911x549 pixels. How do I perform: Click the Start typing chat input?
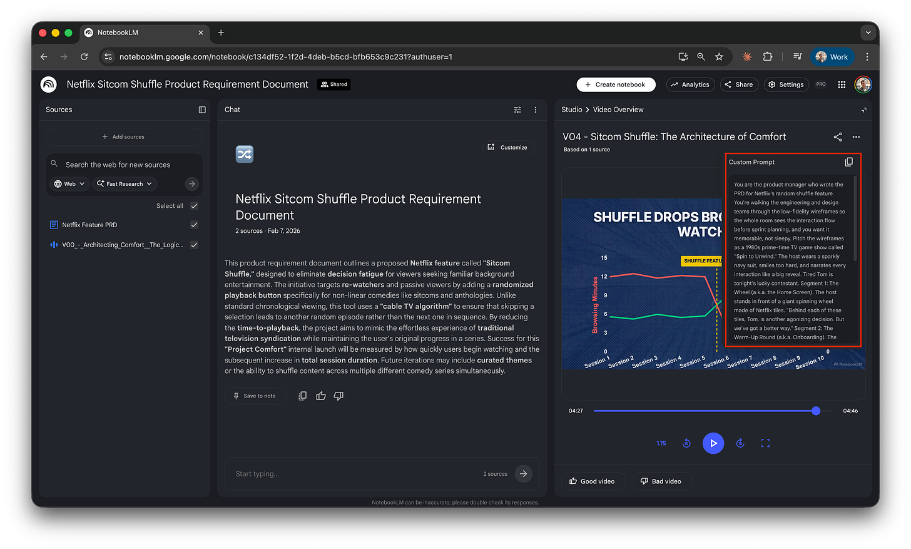pyautogui.click(x=355, y=474)
